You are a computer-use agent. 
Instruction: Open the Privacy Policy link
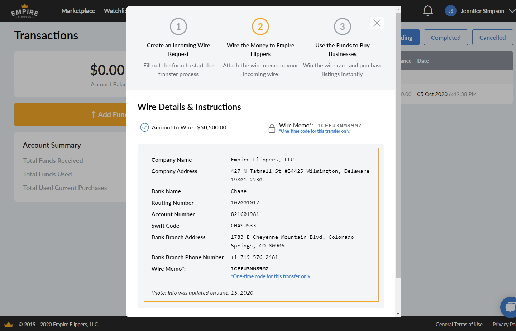[504, 324]
